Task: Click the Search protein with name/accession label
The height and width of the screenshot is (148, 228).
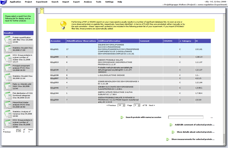Action: [143, 117]
